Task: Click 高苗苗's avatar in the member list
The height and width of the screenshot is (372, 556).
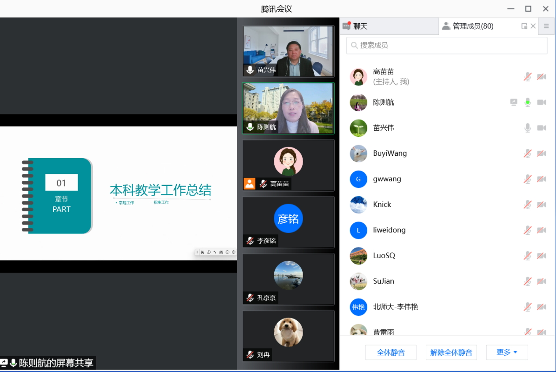Action: click(358, 77)
